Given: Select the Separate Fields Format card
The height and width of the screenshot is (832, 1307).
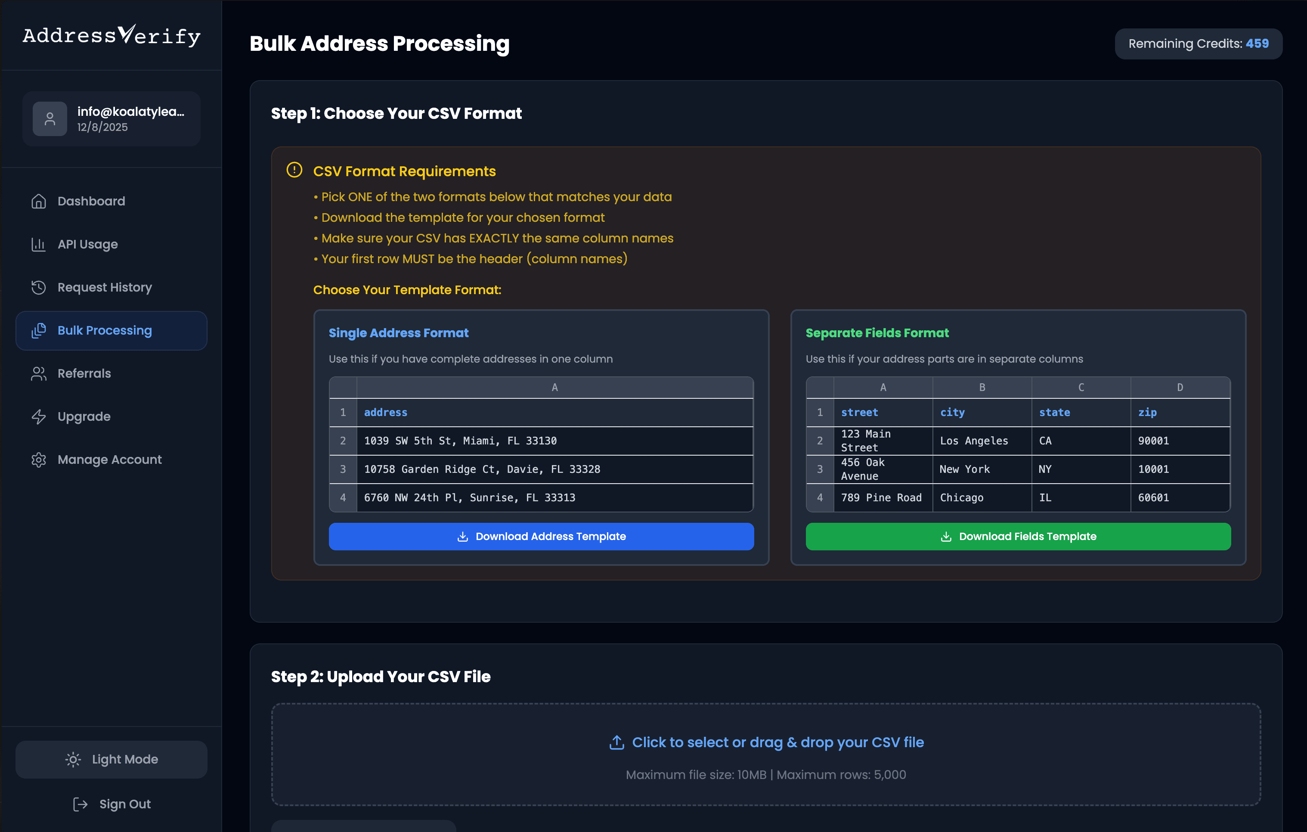Looking at the screenshot, I should pos(1018,435).
